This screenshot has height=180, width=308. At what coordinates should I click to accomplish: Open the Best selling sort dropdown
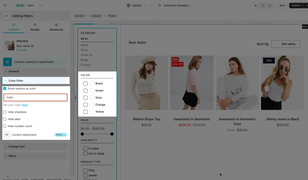[286, 44]
